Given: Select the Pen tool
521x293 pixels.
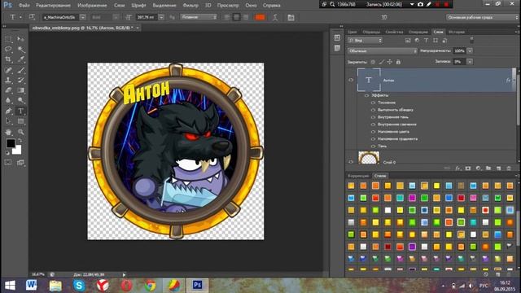Looking at the screenshot, I should (8, 111).
